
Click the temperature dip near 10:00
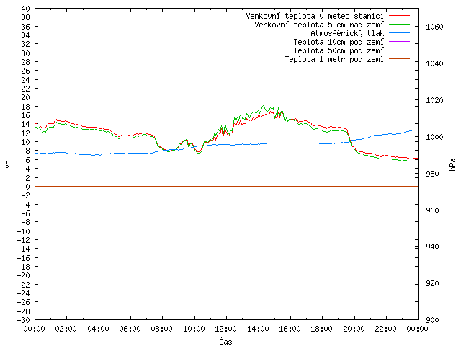click(x=199, y=152)
